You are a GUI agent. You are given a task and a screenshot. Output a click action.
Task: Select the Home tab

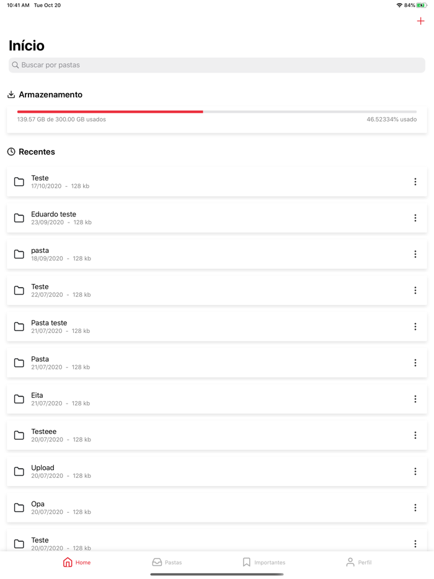coord(76,562)
